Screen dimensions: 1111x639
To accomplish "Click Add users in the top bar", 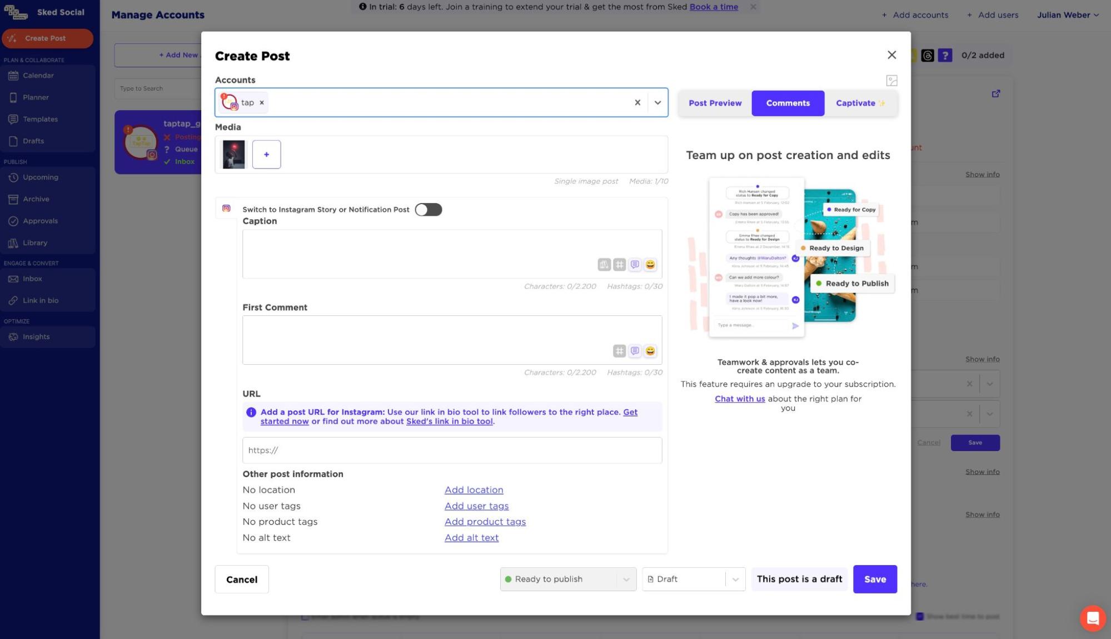I will pos(993,15).
